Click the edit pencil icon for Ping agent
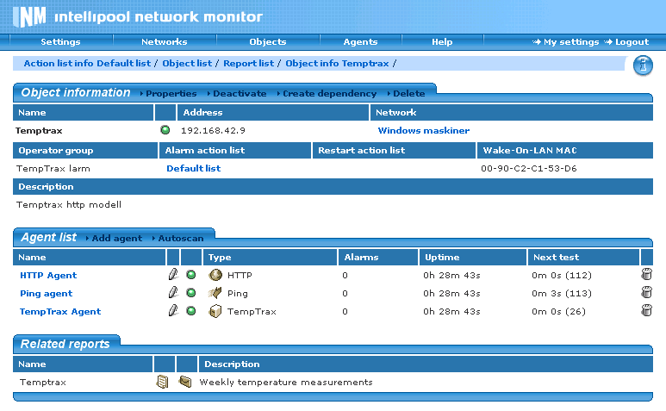The height and width of the screenshot is (411, 666). (x=173, y=293)
